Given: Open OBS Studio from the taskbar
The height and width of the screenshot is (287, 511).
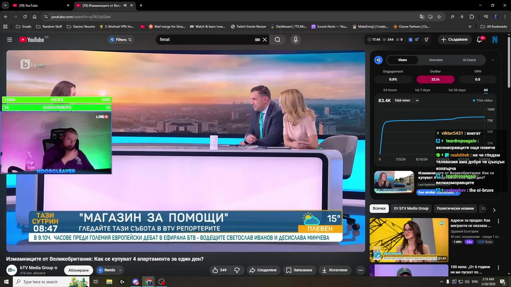Looking at the screenshot, I should coord(162,282).
